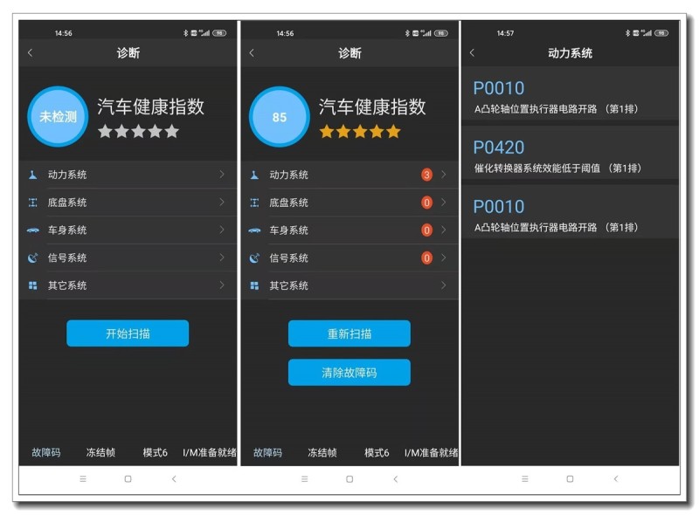Expand 底盘系统 chevron on the 开始扫描 screen
The height and width of the screenshot is (515, 699).
222,203
